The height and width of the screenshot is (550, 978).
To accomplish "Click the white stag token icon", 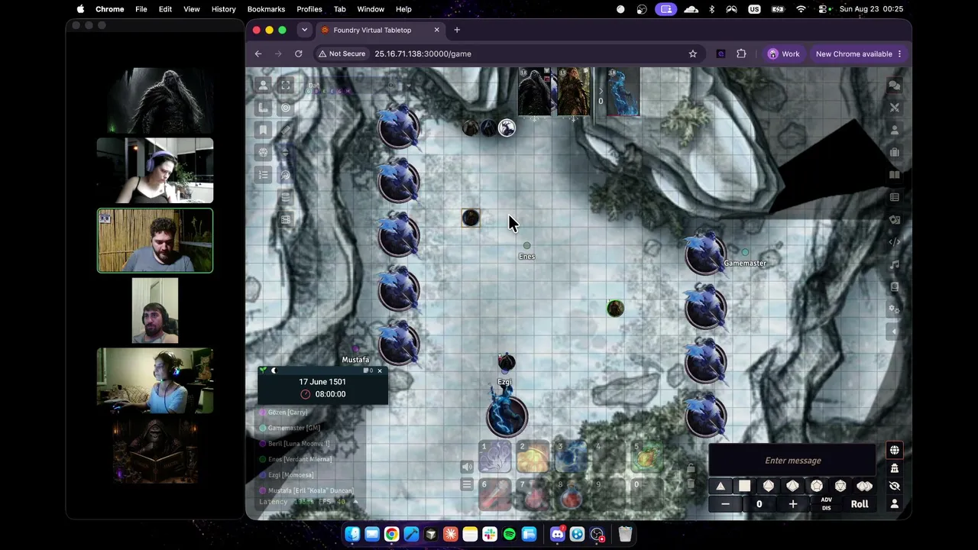I will [507, 128].
